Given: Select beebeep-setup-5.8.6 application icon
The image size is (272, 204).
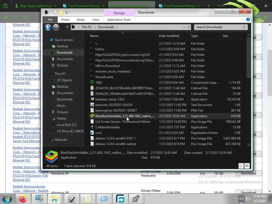Looking at the screenshot, I should tap(92, 99).
